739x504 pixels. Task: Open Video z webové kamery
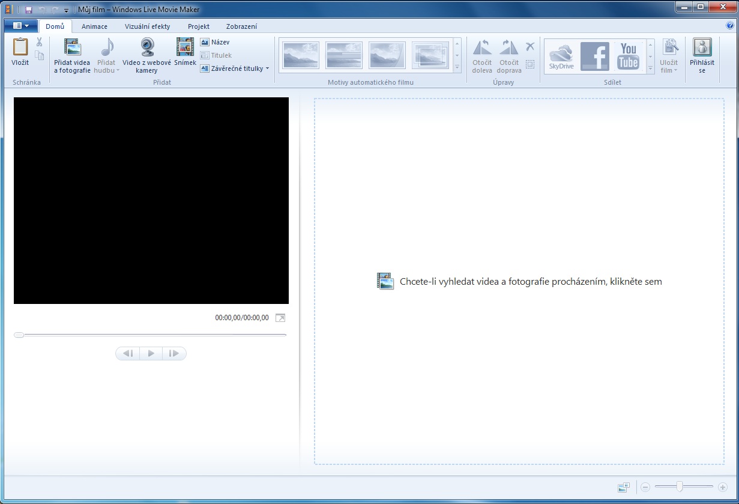(147, 56)
